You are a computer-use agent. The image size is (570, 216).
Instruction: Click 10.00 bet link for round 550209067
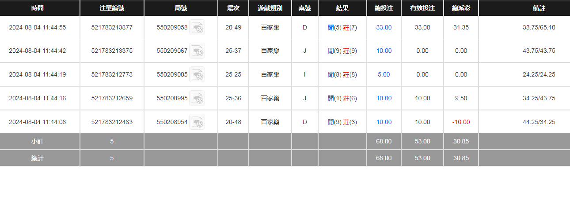pyautogui.click(x=384, y=51)
